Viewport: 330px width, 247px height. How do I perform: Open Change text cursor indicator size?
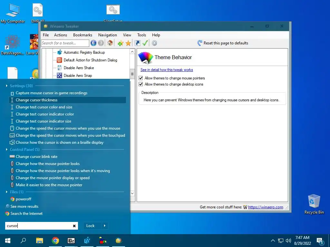[67, 121]
